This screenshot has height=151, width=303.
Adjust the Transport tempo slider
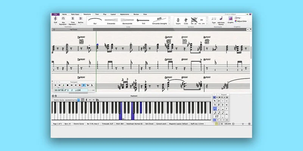coord(92,90)
